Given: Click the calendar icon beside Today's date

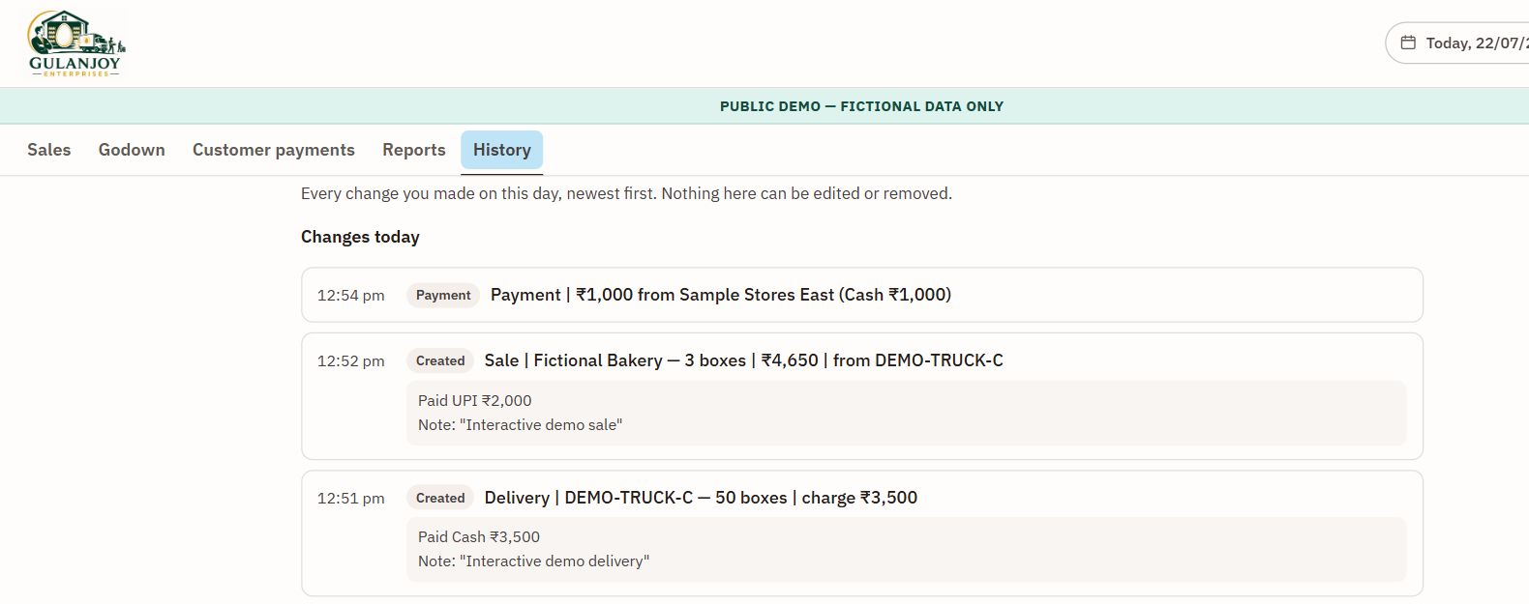Looking at the screenshot, I should (x=1408, y=43).
